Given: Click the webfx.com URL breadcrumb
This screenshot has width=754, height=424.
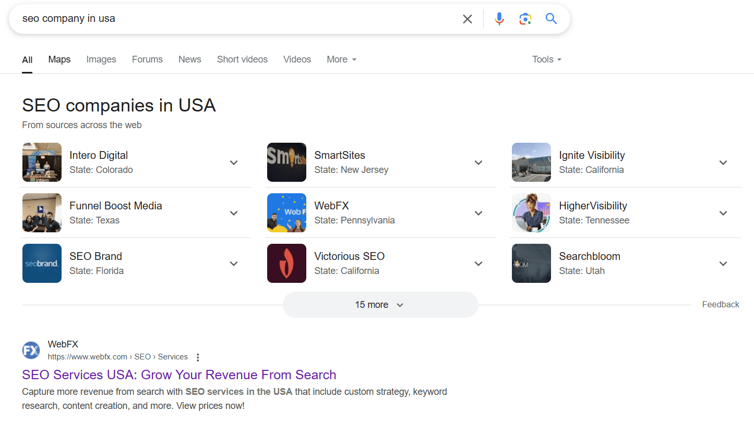Looking at the screenshot, I should [117, 357].
